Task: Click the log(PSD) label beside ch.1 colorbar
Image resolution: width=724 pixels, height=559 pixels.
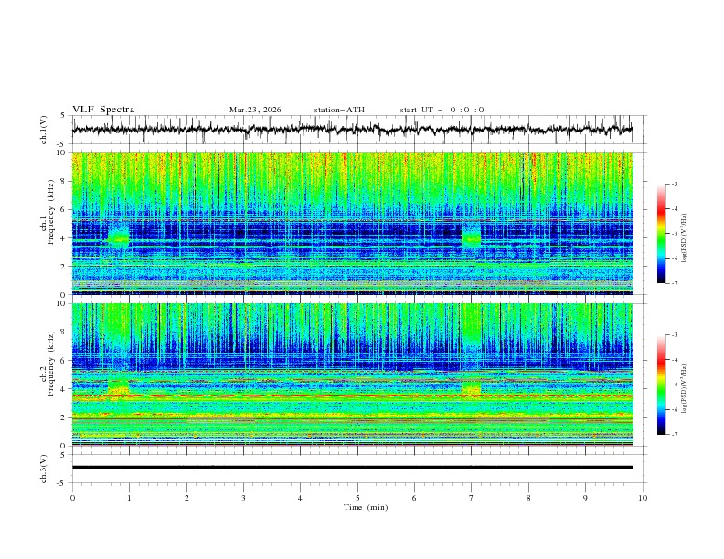Action: pos(684,238)
